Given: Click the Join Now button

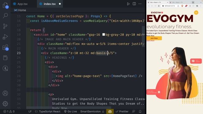Looking at the screenshot, I should 154,38.
